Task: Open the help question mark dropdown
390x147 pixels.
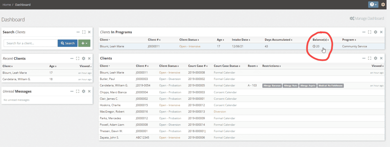Action: tap(373, 5)
